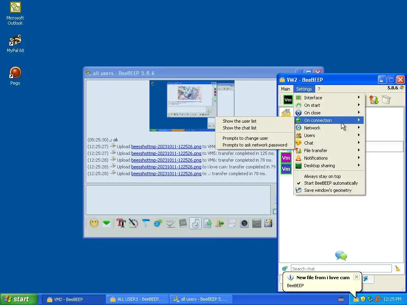
Task: Select the magenta Vm user avatar
Action: [x=286, y=158]
